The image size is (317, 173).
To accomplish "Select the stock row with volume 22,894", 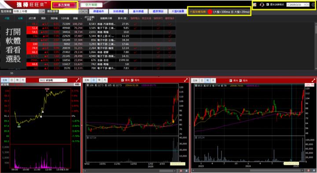I will click(101, 60).
